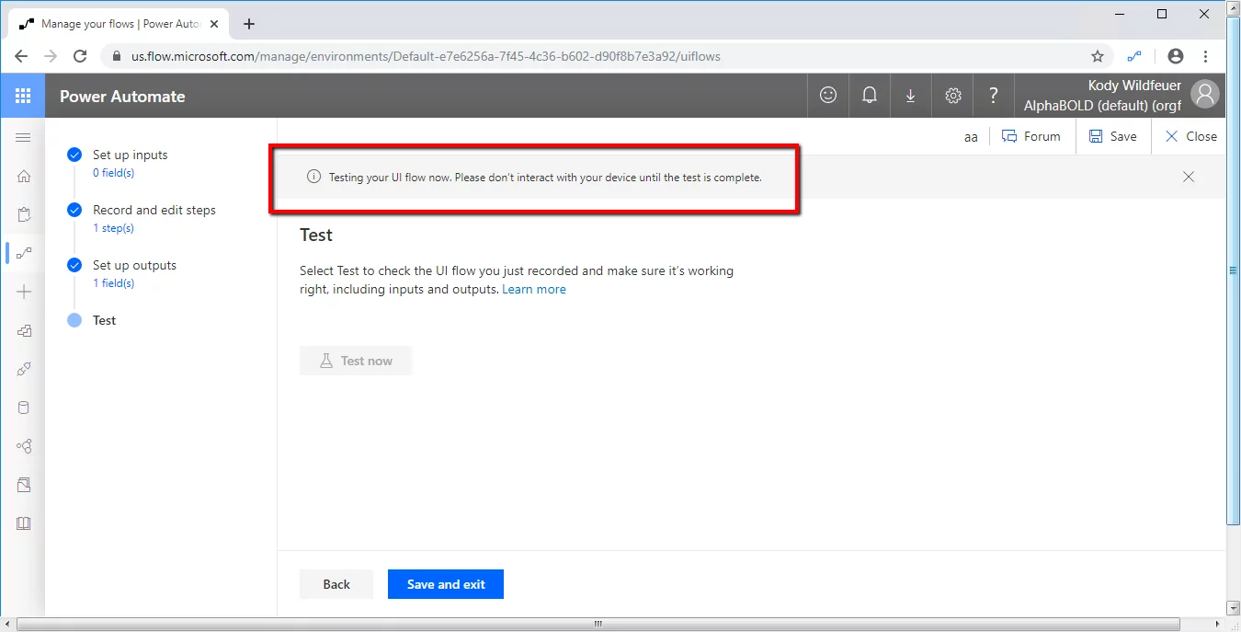Bookmark this page with the star
Viewport: 1241px width, 632px height.
click(x=1097, y=56)
